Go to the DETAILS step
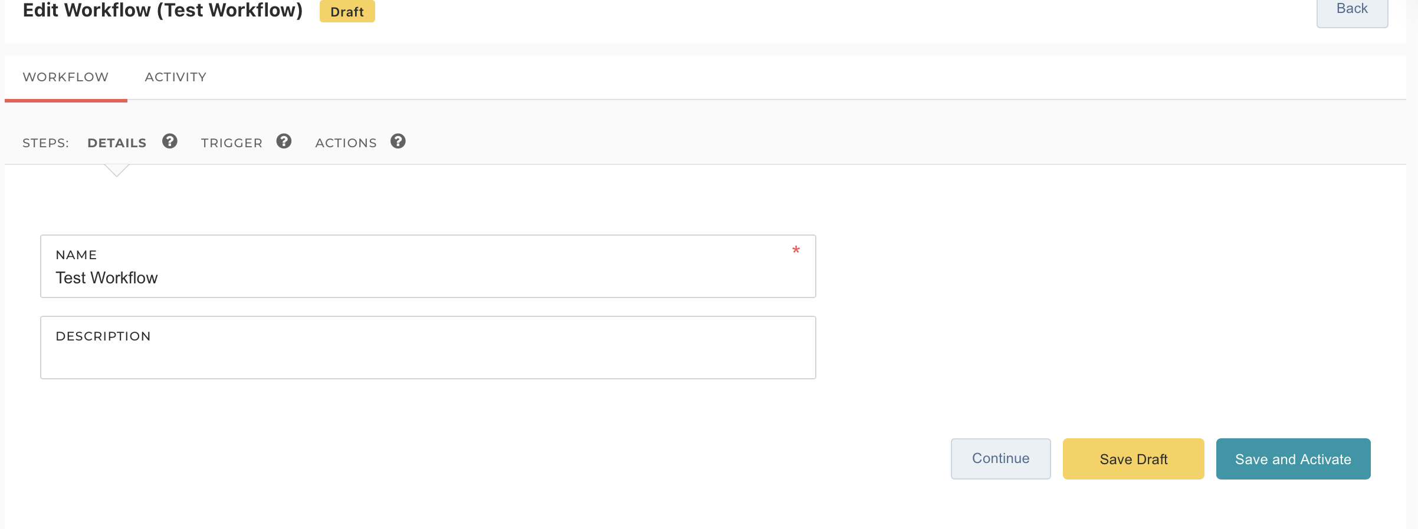 pos(117,143)
